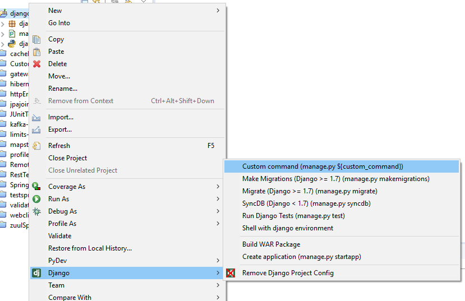Choose Rename... menu entry
The image size is (465, 301).
127,89
